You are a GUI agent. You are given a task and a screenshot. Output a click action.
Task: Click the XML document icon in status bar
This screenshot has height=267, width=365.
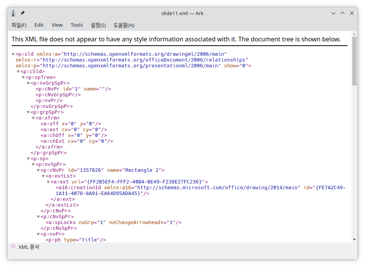pos(13,246)
